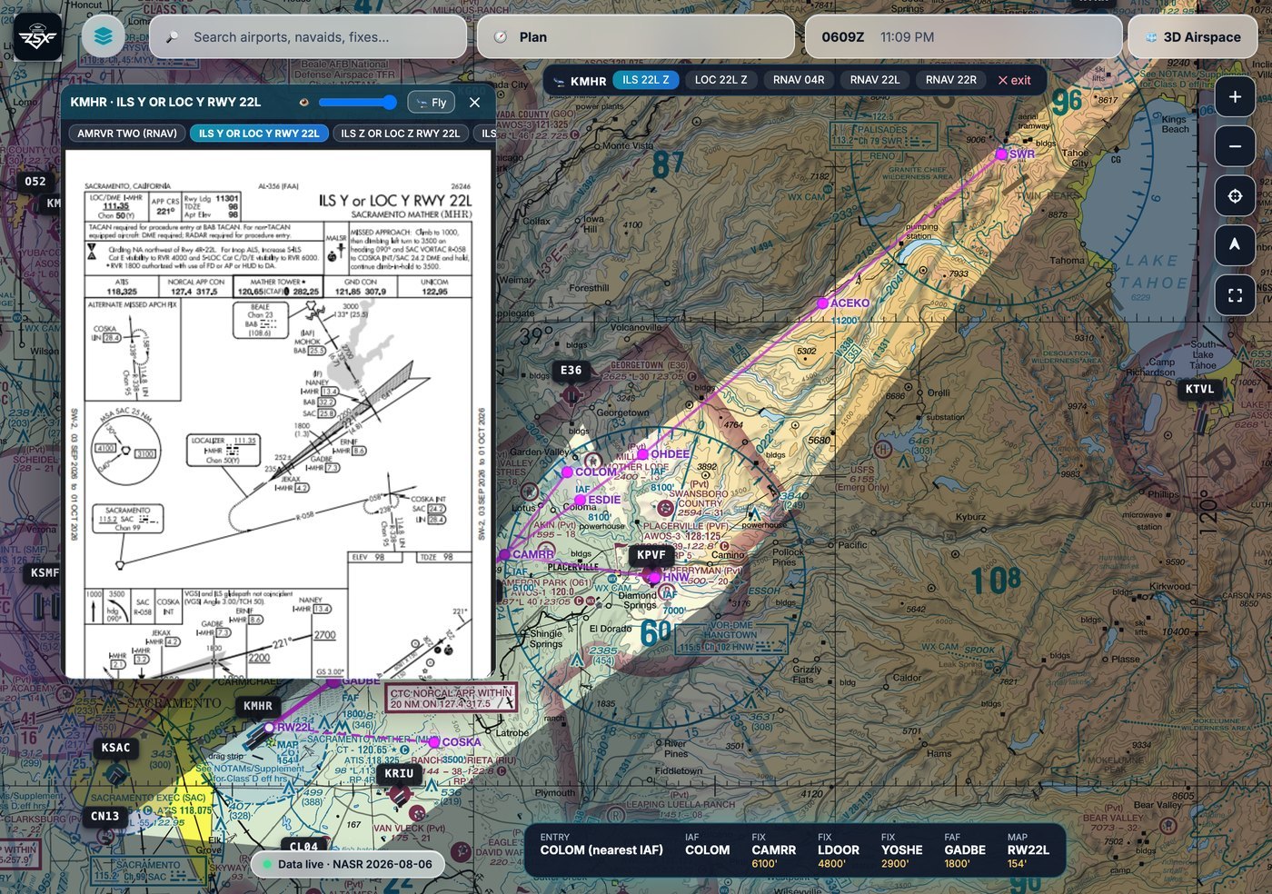Viewport: 1272px width, 894px height.
Task: Click the COLOM IAF entry in strip
Action: 707,845
